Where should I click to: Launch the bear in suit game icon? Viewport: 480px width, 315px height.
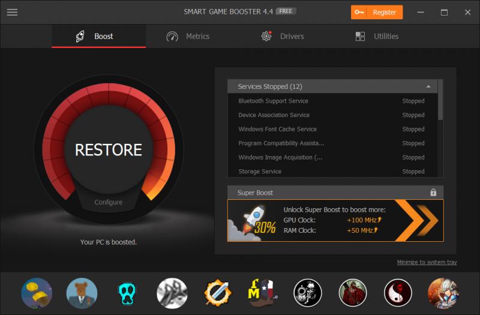82,293
